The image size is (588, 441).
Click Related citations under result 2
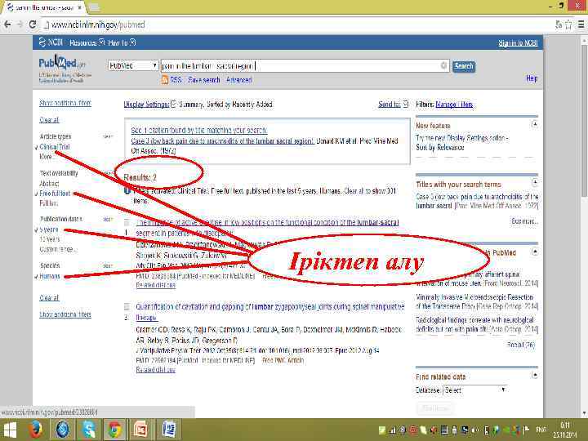point(156,370)
